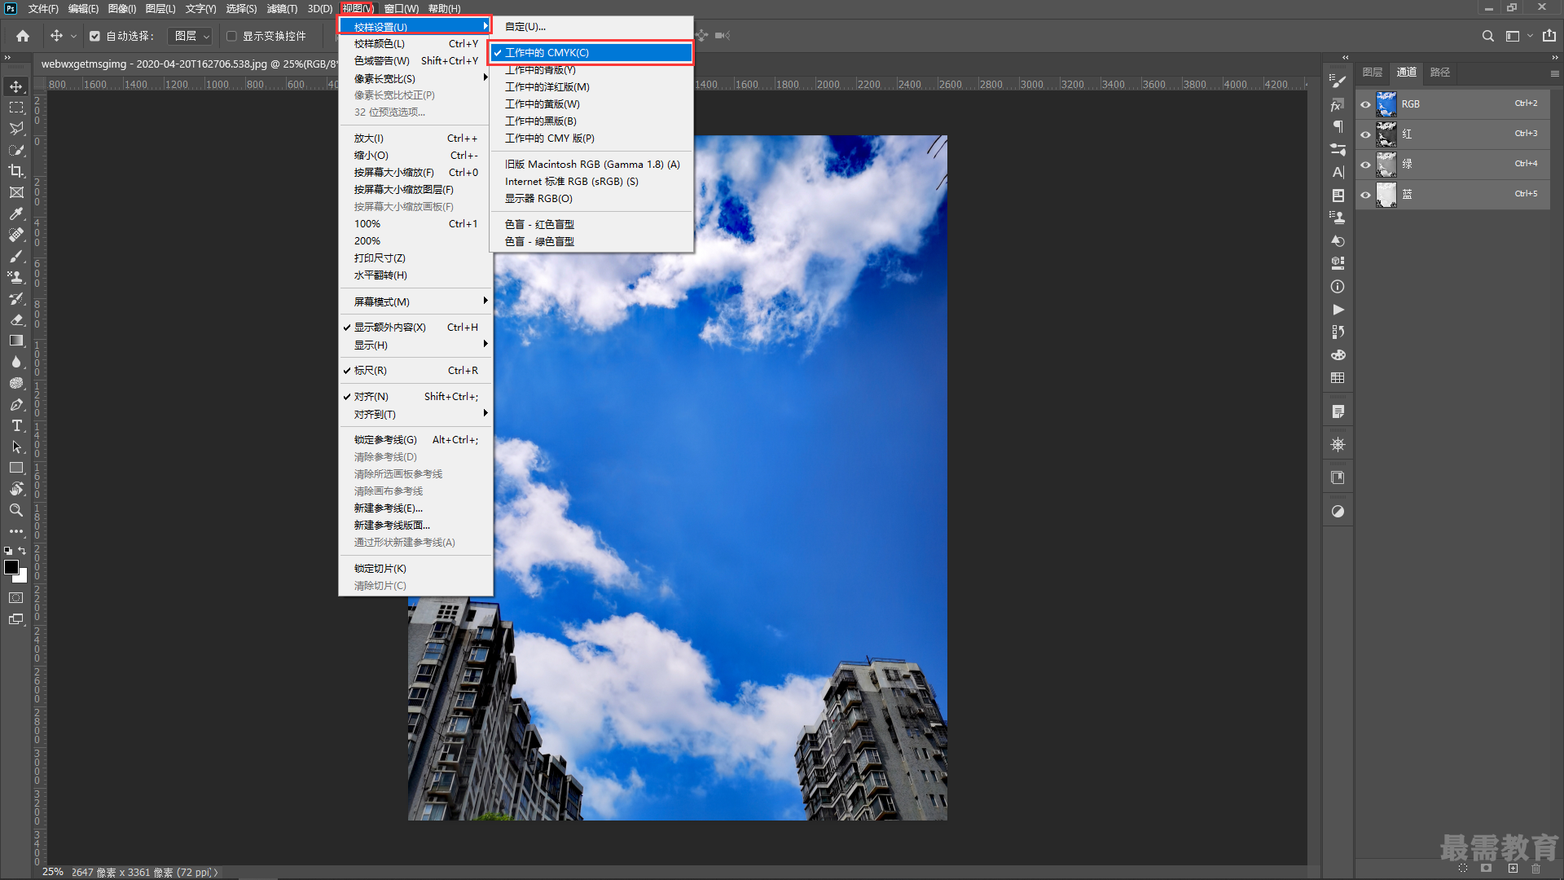The image size is (1564, 880).
Task: Select the Eyedropper tool
Action: (x=16, y=213)
